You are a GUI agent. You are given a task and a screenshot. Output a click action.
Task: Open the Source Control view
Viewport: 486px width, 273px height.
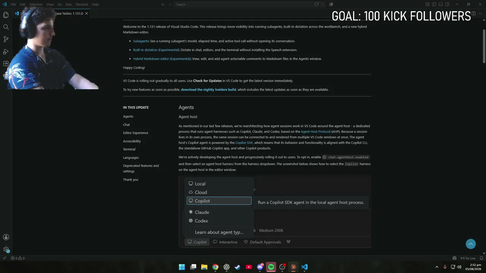[x=6, y=39]
